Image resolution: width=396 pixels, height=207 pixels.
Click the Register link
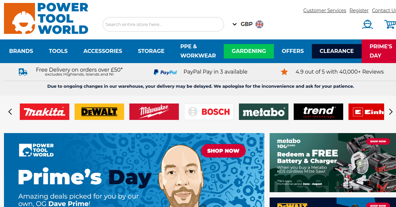359,11
